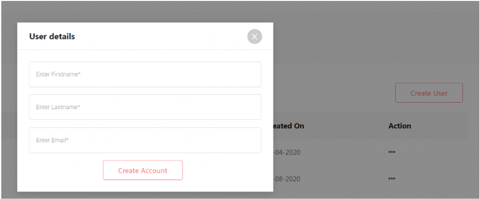Screen dimensions: 480x199
Task: Click into the Enter Lastname field
Action: coord(145,107)
